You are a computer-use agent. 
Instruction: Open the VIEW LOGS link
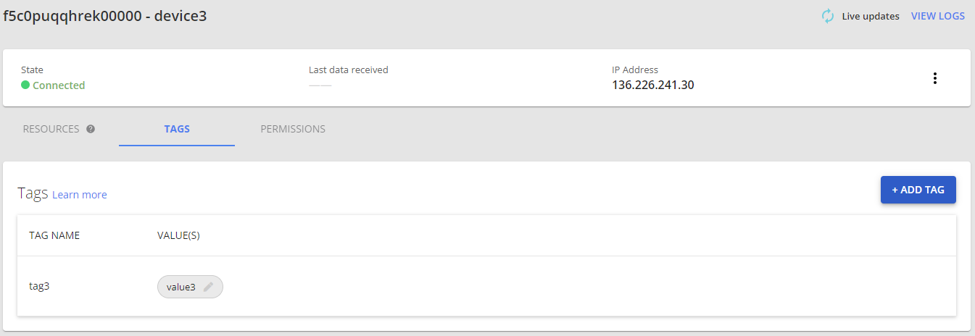coord(937,16)
